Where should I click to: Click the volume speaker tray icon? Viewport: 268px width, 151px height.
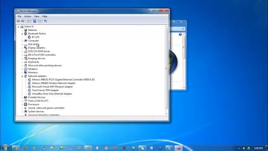(244, 148)
